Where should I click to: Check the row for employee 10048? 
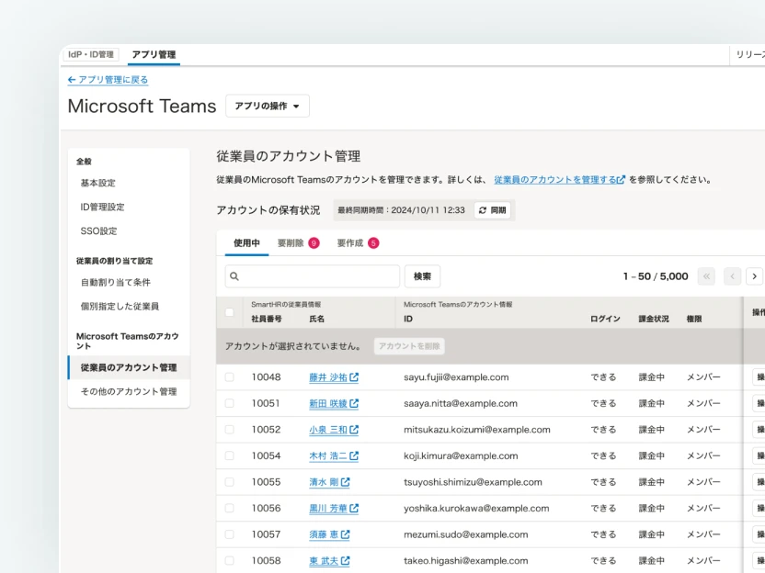click(230, 377)
